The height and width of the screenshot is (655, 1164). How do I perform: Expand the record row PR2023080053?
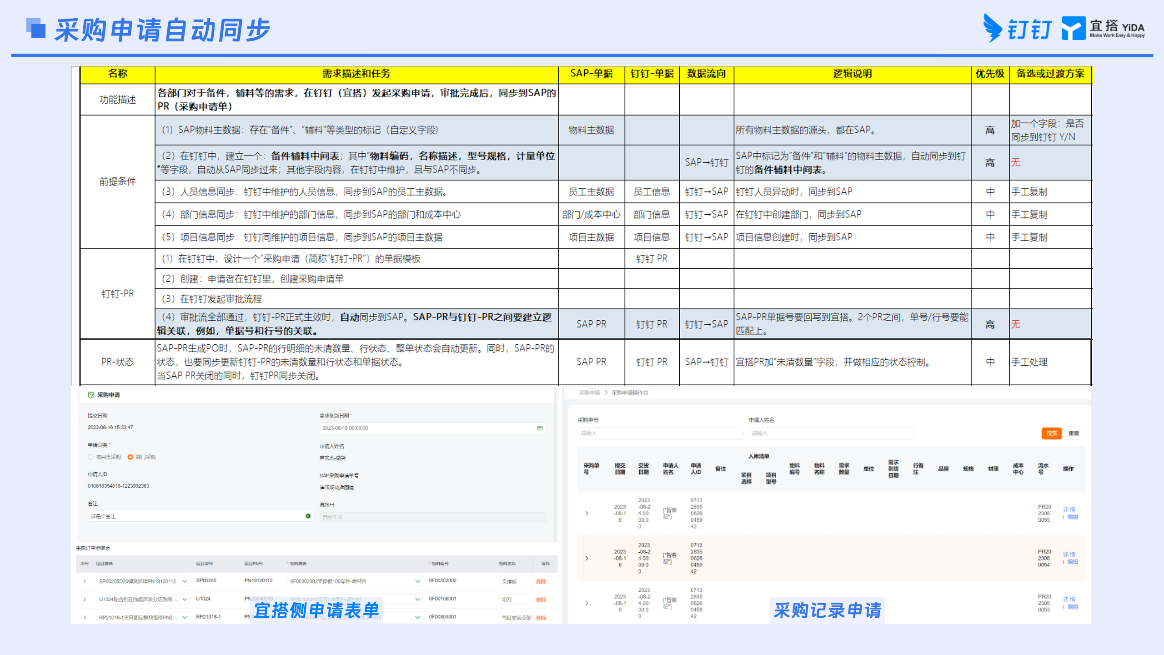pyautogui.click(x=587, y=603)
